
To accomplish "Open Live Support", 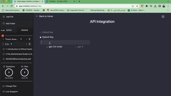I will [x=10, y=91].
